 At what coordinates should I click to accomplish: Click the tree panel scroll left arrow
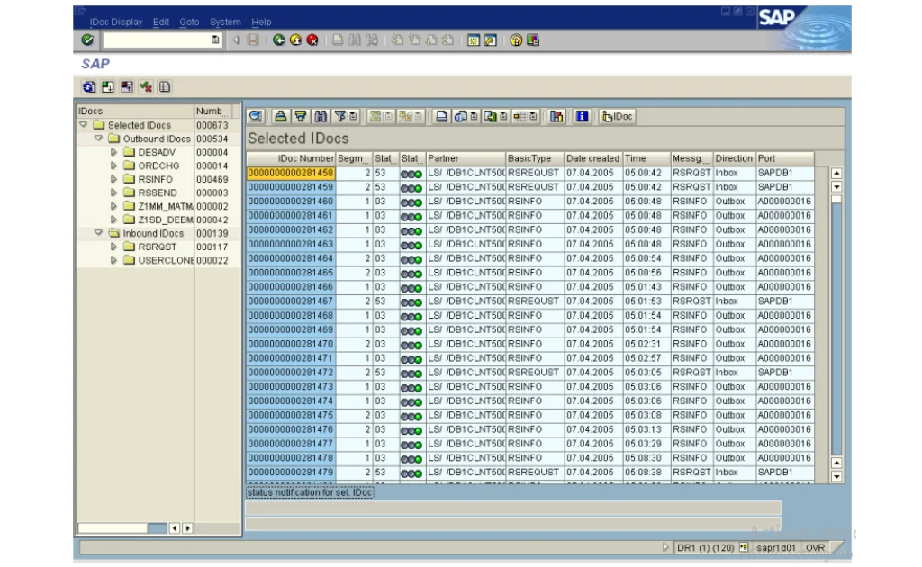175,528
